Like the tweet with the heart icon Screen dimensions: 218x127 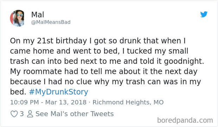pyautogui.click(x=14, y=114)
